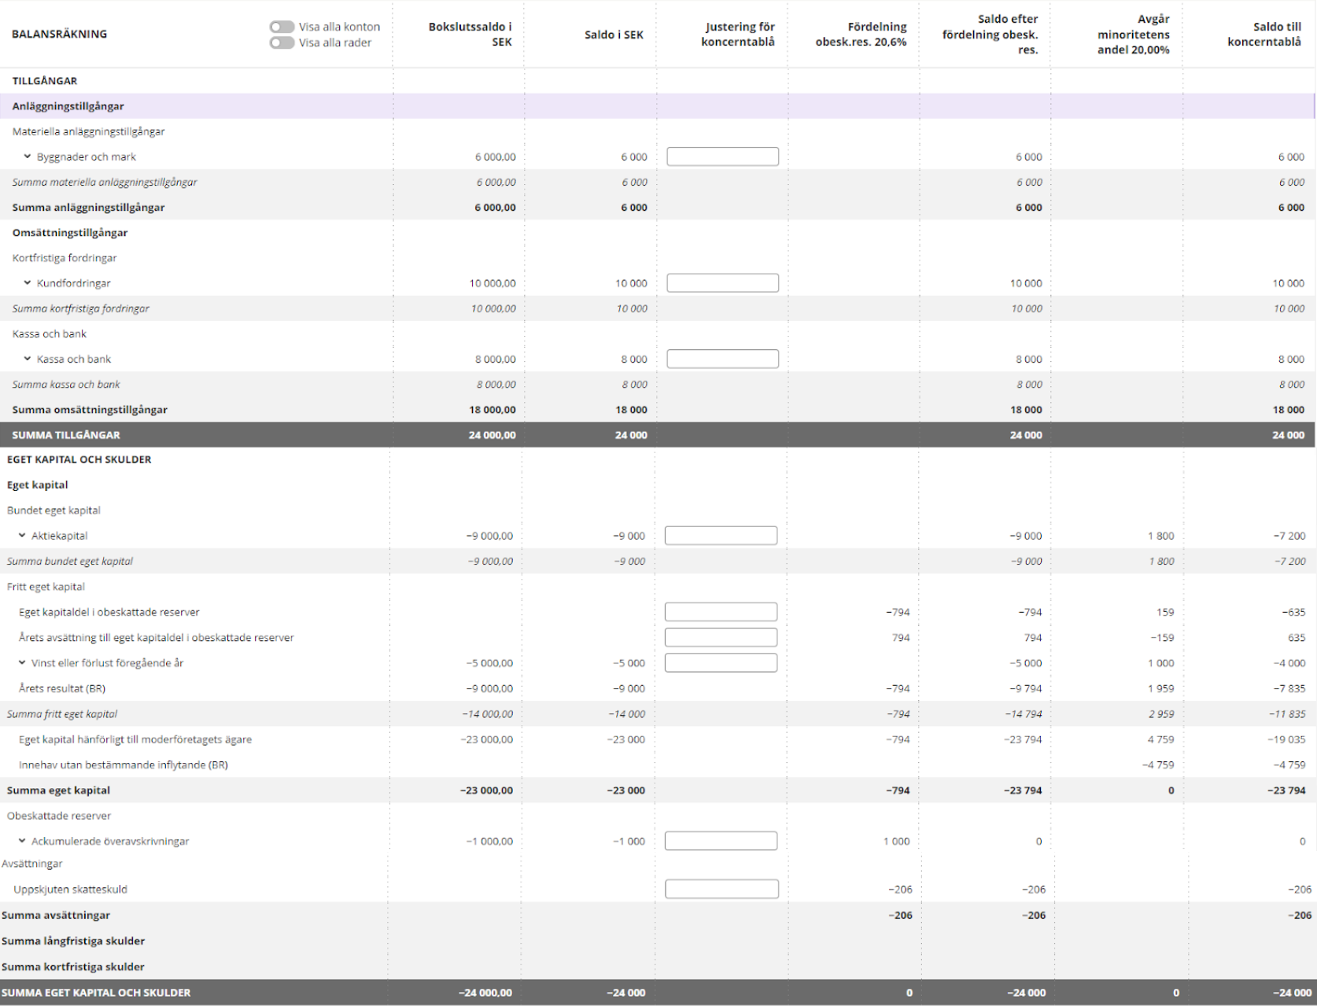The width and height of the screenshot is (1317, 1006).
Task: Focus the Kassa och bank adjustment input
Action: point(722,359)
